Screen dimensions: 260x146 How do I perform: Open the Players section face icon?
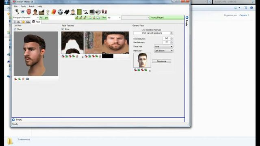[35, 12]
